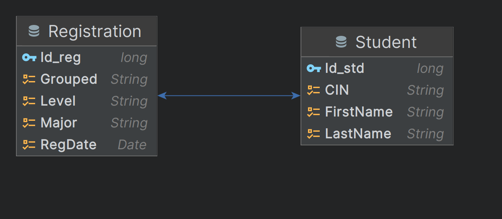Pick the Id_reg attribute name
Viewport: 502px width, 219px height.
pos(61,58)
